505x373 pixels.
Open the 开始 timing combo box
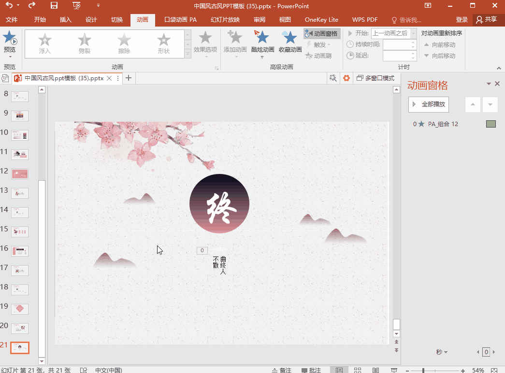click(x=393, y=33)
